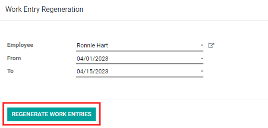268x128 pixels.
Task: Click empty footer area beside the Regenerate button
Action: [183, 114]
